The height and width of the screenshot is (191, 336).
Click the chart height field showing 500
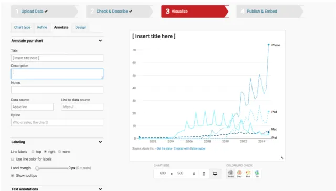tap(180, 173)
